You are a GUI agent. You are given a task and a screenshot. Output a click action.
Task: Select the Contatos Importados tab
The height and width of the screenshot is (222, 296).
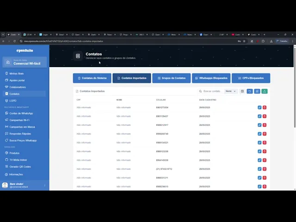coord(132,78)
